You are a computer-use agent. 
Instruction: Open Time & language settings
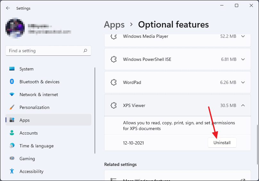pyautogui.click(x=48, y=146)
